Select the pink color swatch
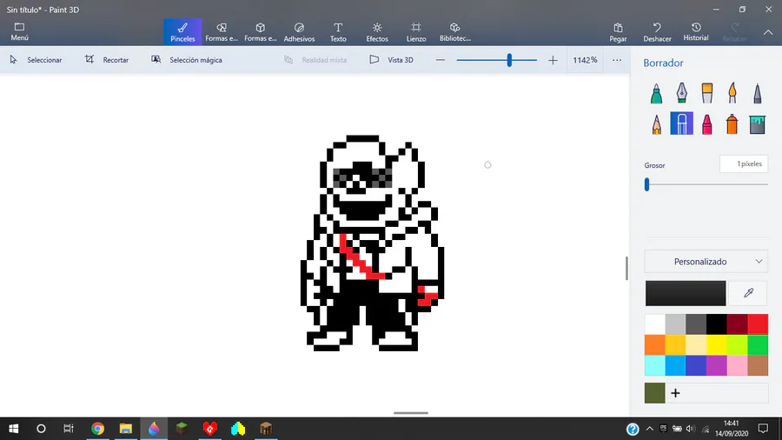This screenshot has height=440, width=782. [x=737, y=365]
